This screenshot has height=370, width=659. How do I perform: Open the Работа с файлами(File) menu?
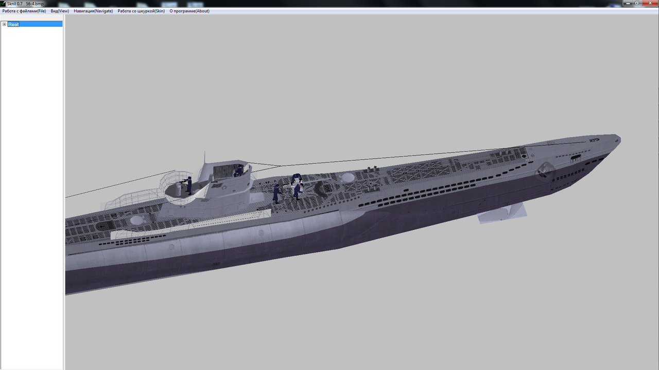(x=24, y=11)
